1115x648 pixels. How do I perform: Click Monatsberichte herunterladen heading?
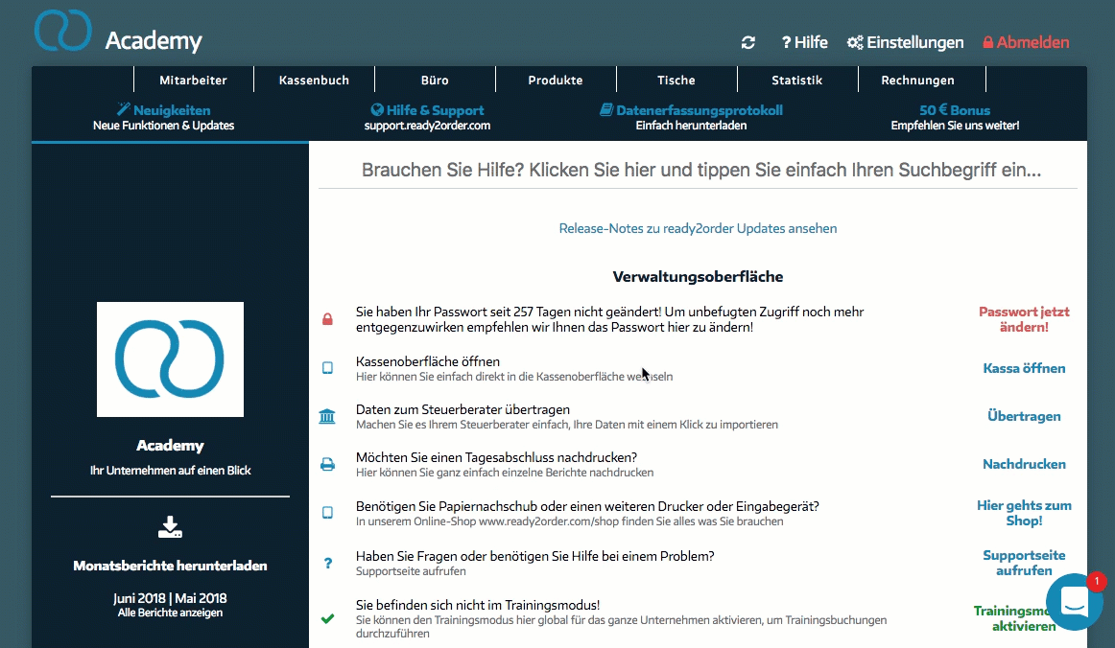point(170,566)
